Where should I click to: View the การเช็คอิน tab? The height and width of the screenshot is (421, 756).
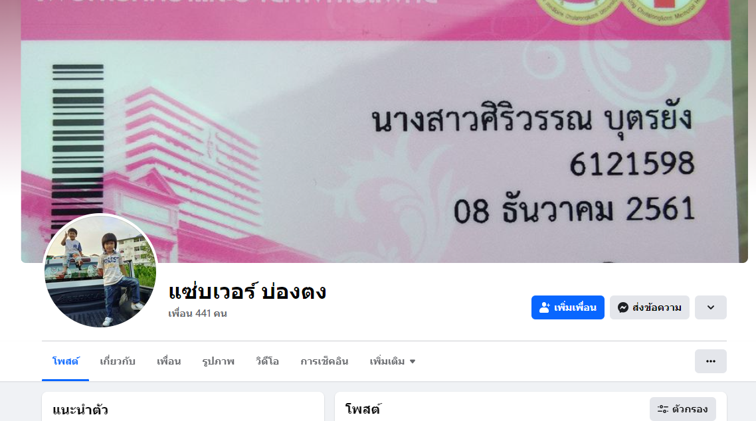[324, 361]
